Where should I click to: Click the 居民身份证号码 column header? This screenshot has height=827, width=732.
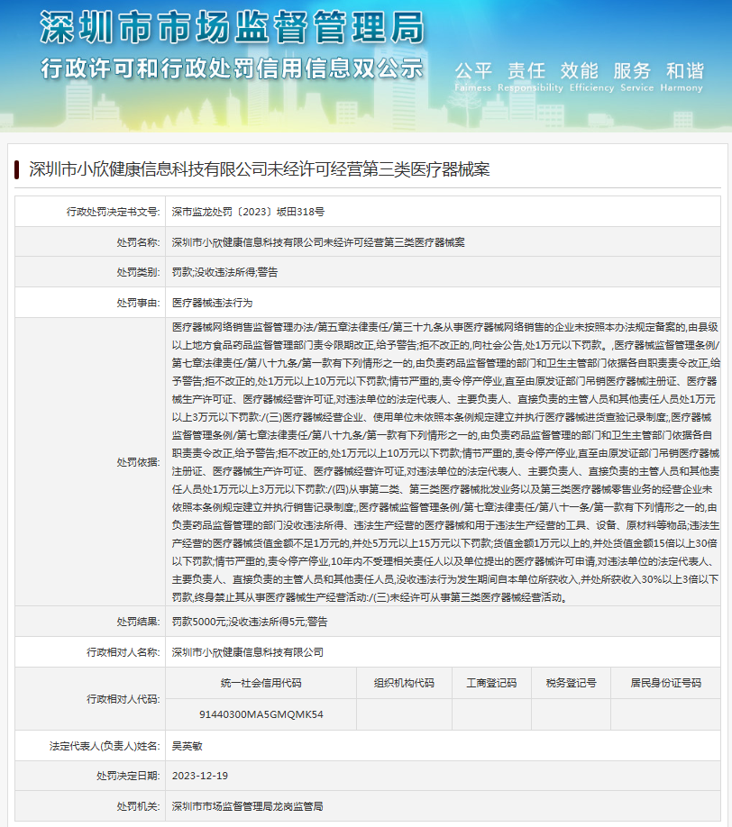665,683
